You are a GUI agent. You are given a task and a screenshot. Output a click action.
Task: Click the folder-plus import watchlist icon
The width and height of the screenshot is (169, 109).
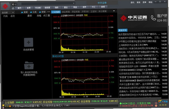[29, 65]
